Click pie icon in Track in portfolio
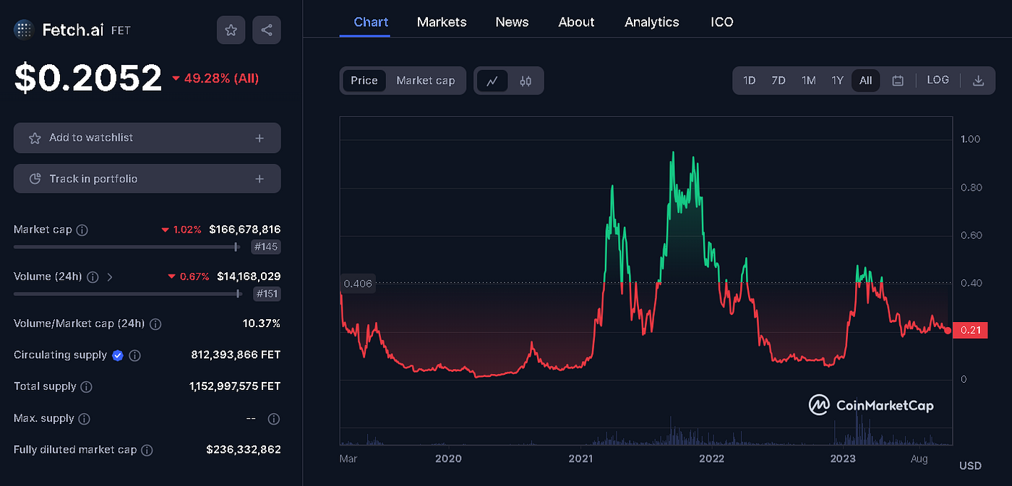This screenshot has width=1012, height=486. coord(35,179)
